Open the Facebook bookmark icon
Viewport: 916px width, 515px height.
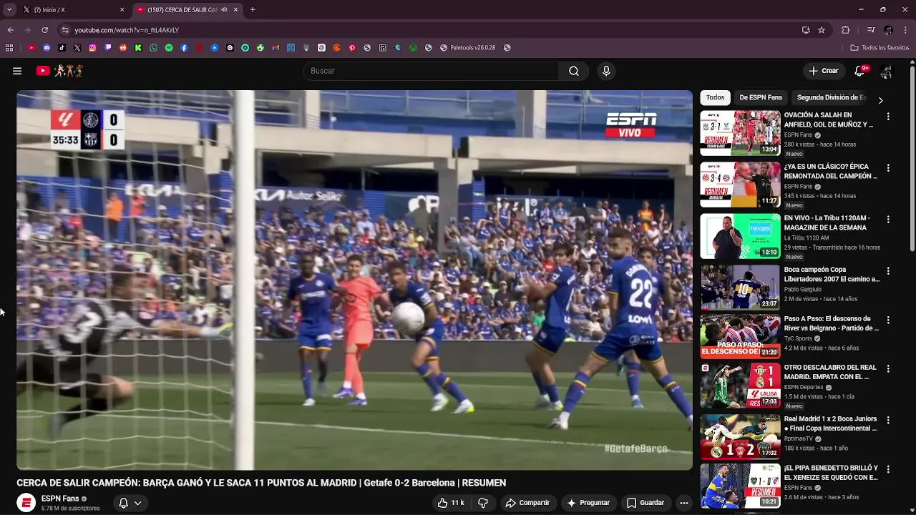click(x=184, y=48)
